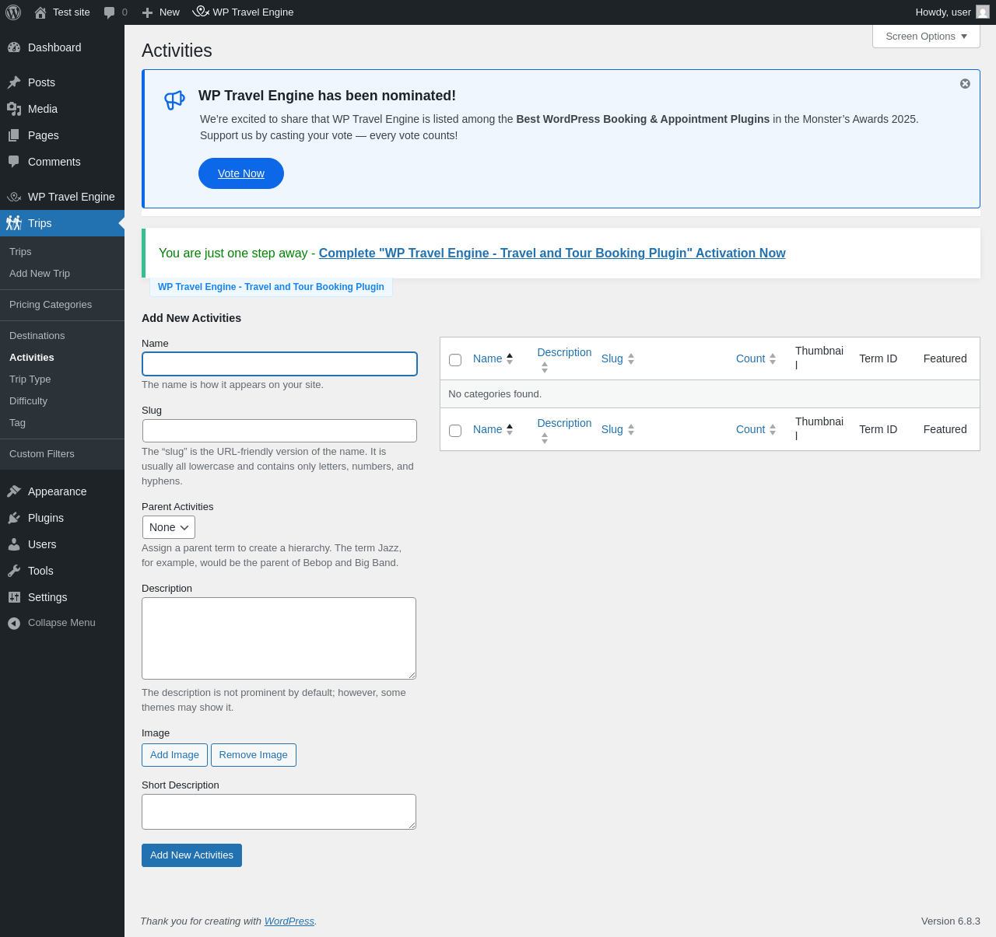Expand the Screen Options panel

(x=926, y=37)
